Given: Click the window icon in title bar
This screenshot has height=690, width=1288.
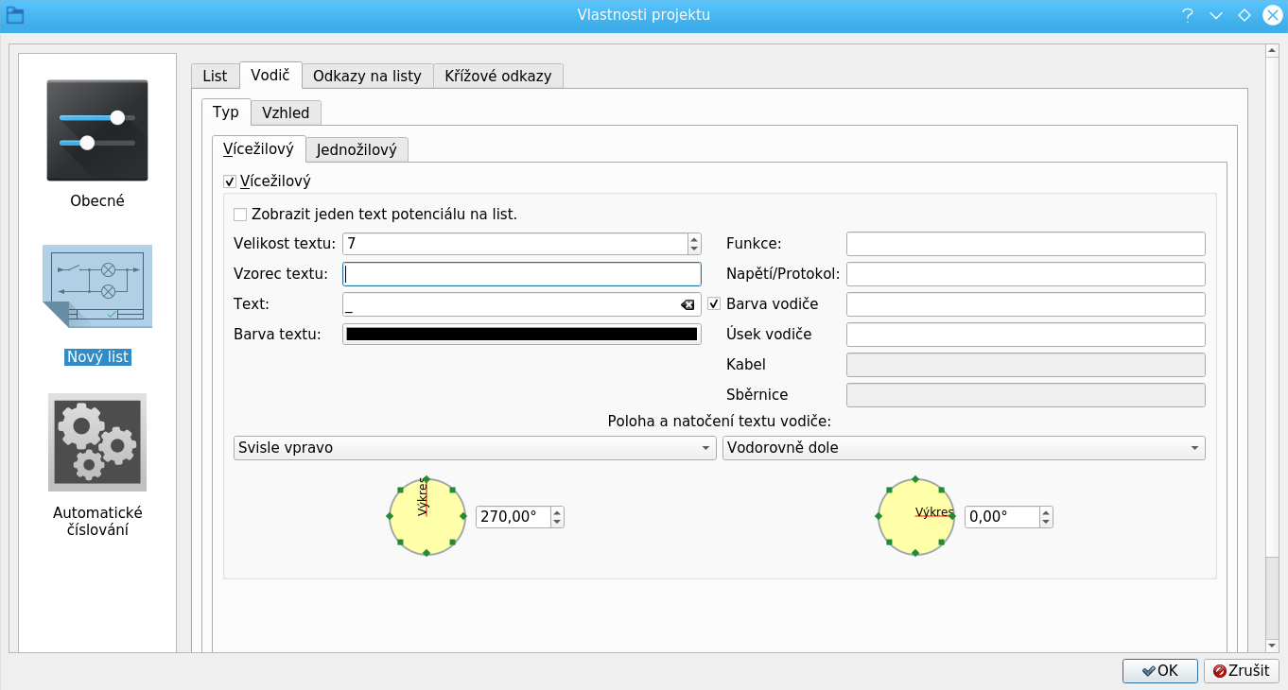Looking at the screenshot, I should 15,15.
